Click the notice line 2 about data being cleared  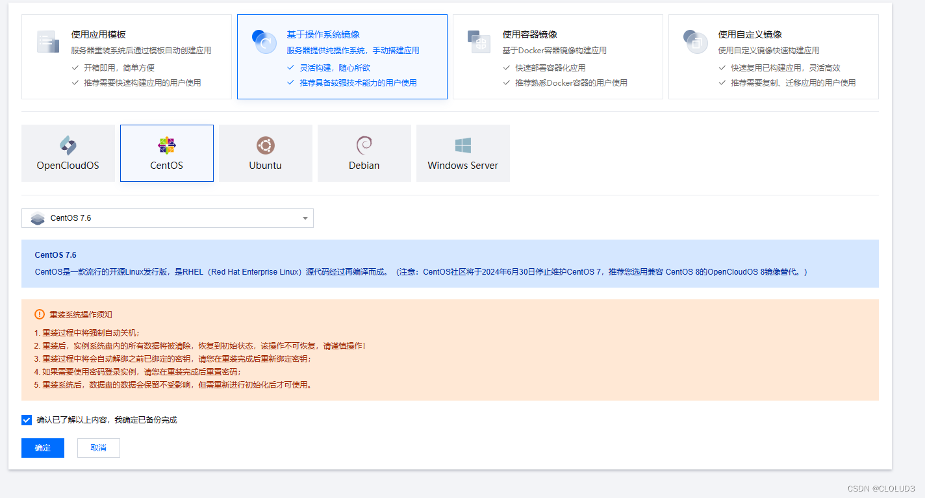200,346
